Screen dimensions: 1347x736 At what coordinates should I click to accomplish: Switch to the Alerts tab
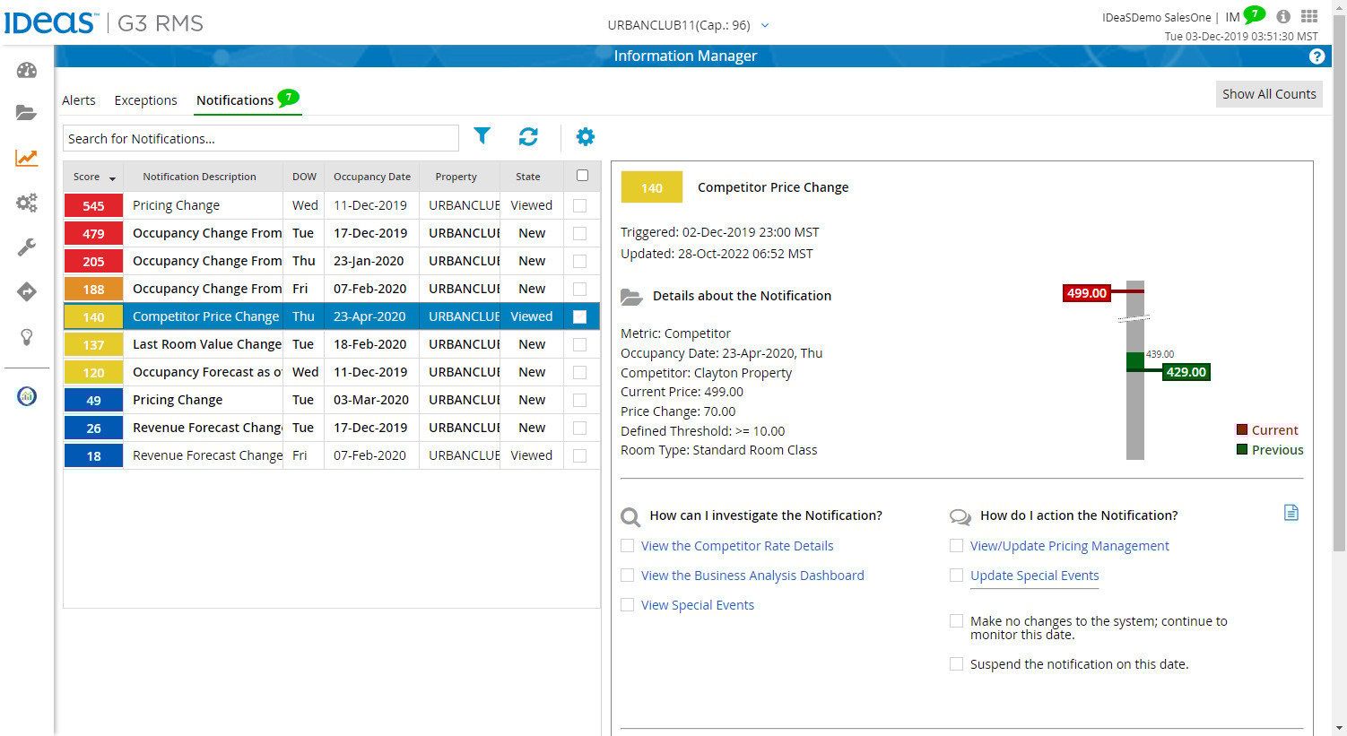(78, 100)
